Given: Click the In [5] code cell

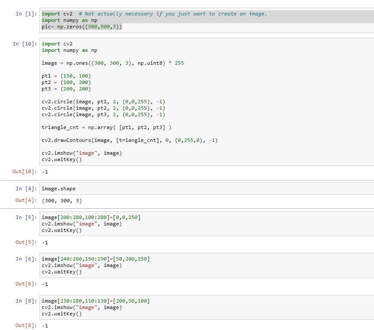Looking at the screenshot, I should click(207, 224).
